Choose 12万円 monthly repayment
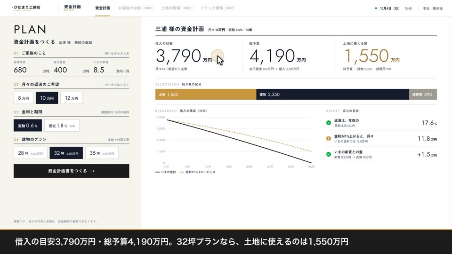The width and height of the screenshot is (452, 254). [x=72, y=98]
